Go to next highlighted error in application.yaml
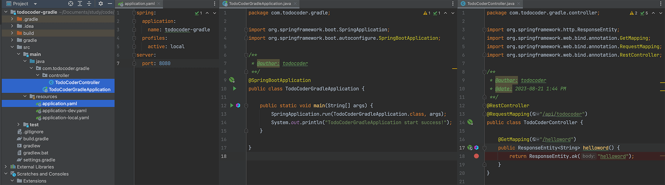The image size is (665, 185). coord(215,13)
